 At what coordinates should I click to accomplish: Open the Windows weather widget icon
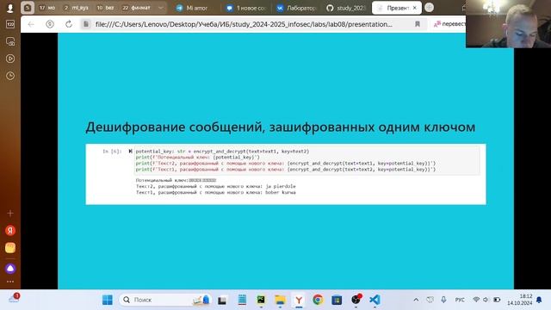point(14,299)
